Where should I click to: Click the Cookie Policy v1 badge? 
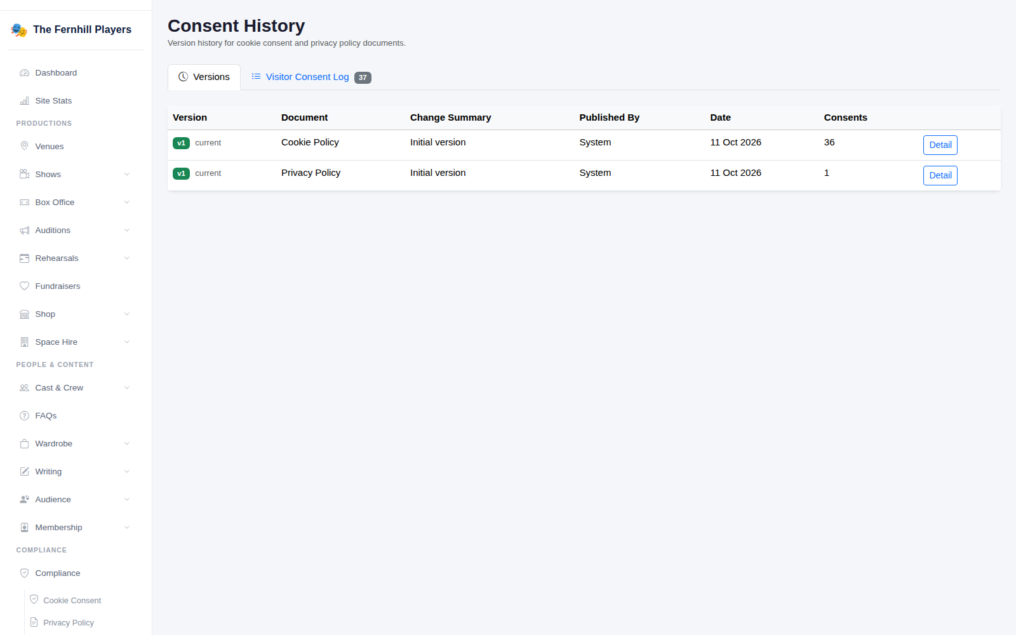pyautogui.click(x=181, y=143)
